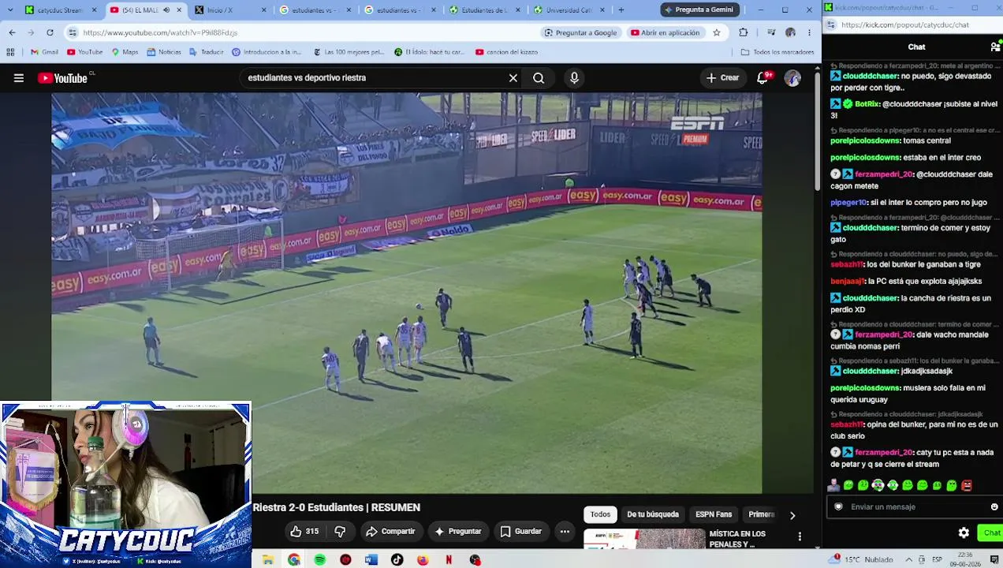The image size is (1003, 568).
Task: Click Preguntar a Google button
Action: click(x=580, y=32)
